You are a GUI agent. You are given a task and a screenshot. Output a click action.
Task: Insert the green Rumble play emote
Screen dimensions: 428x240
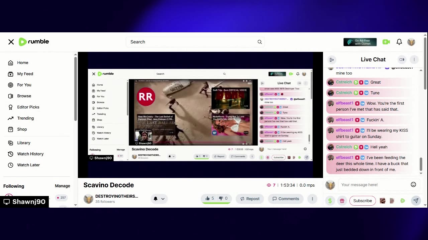tap(403, 201)
